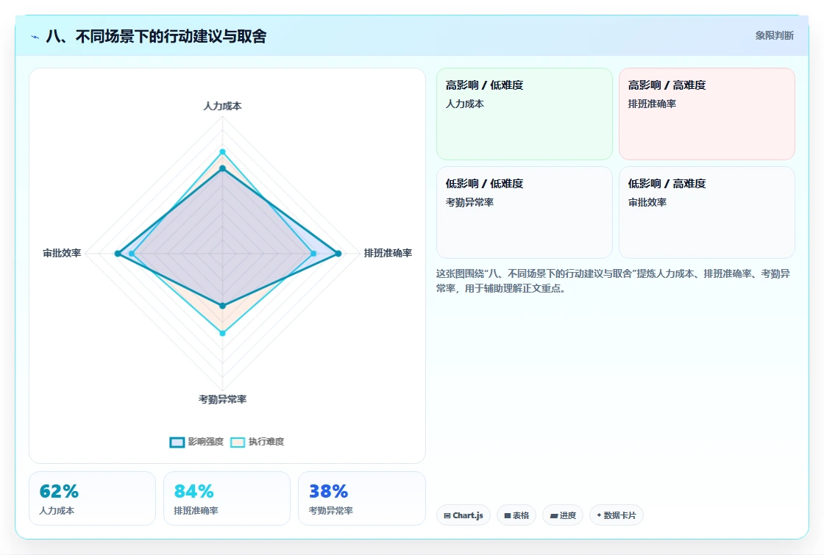
Task: Click 影响强度 data point on 考勤异常率 axis
Action: click(222, 306)
